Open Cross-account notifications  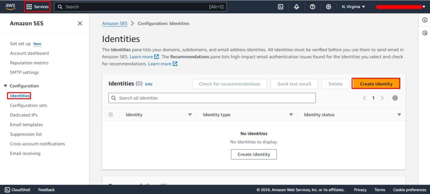pos(37,144)
